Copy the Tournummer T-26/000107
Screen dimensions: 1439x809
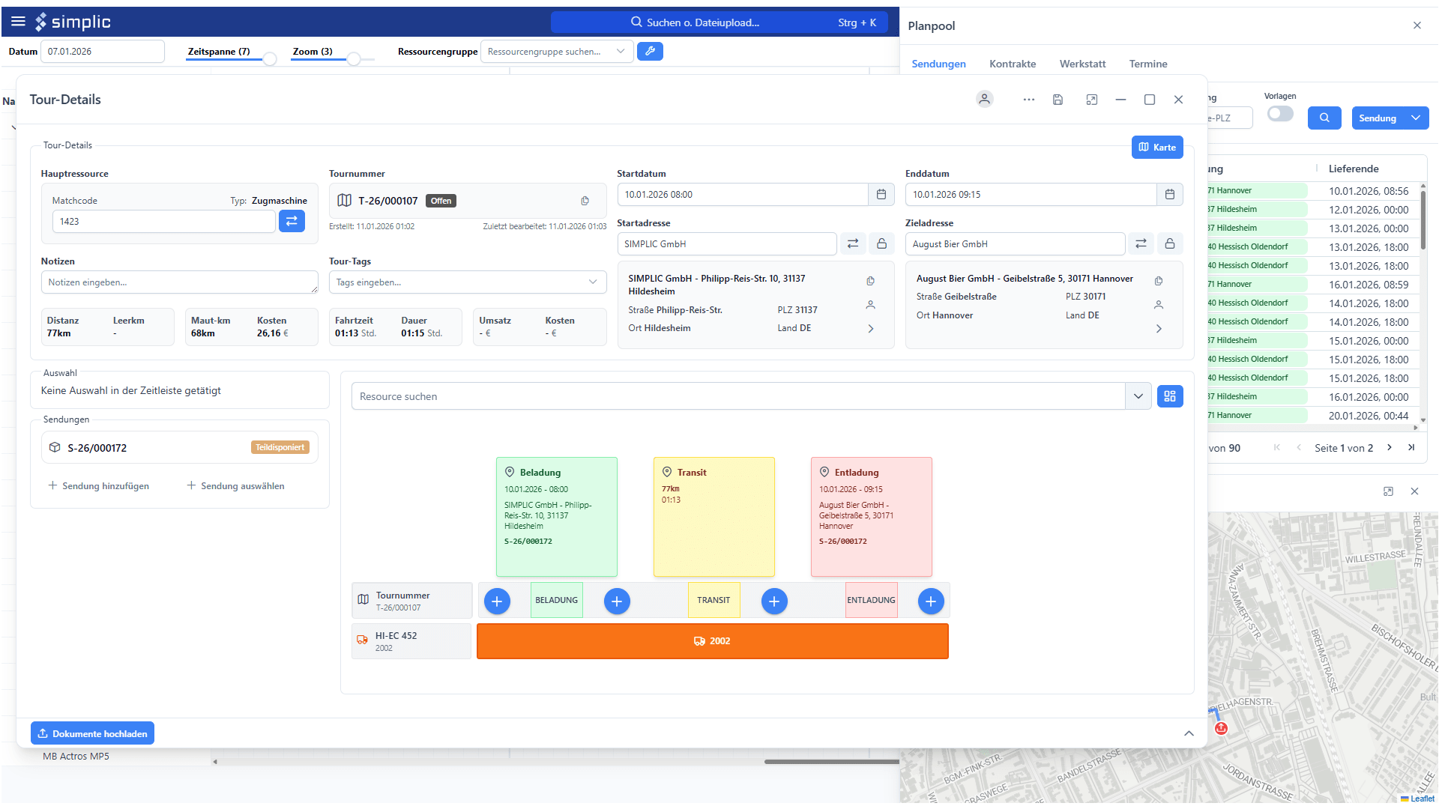[x=585, y=201]
